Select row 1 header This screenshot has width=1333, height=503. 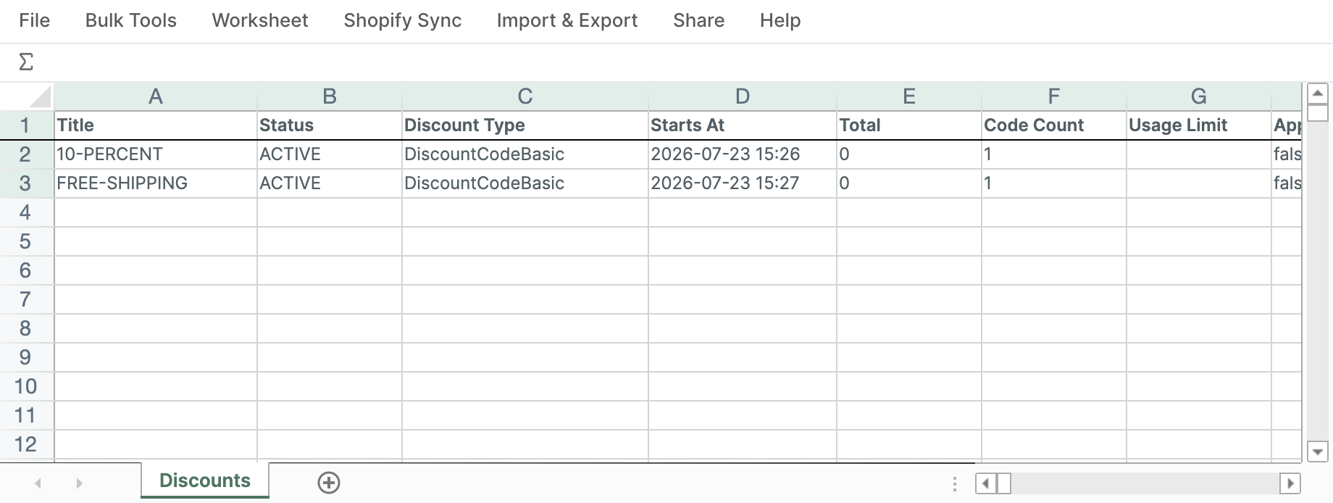point(26,125)
